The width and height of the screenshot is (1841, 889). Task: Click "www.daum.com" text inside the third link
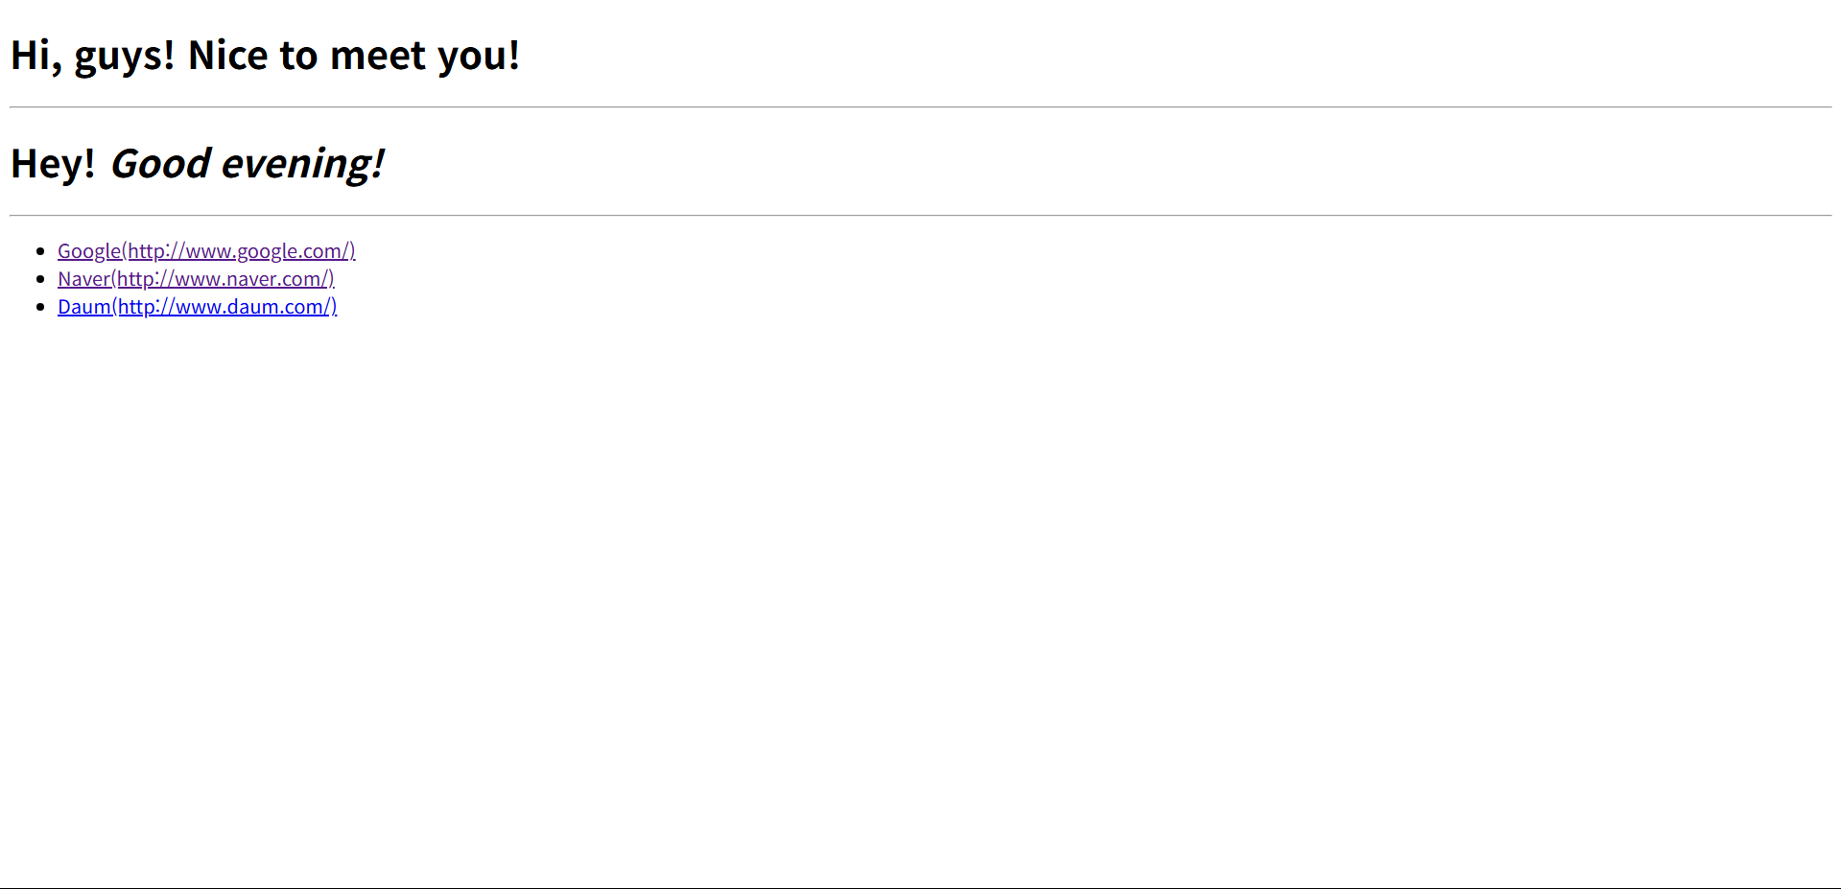249,307
